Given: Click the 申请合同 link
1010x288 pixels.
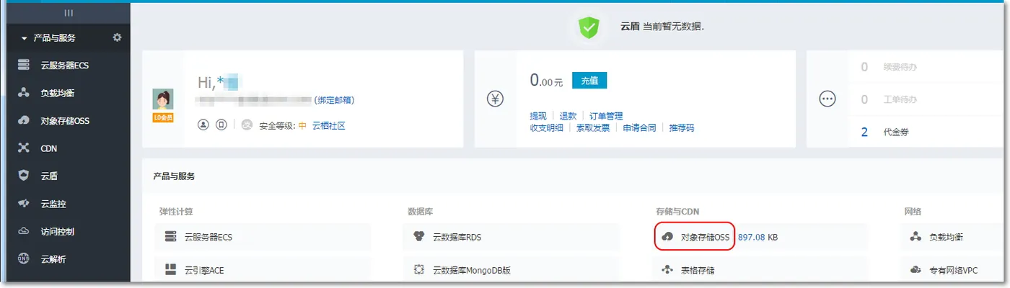Looking at the screenshot, I should coord(639,127).
